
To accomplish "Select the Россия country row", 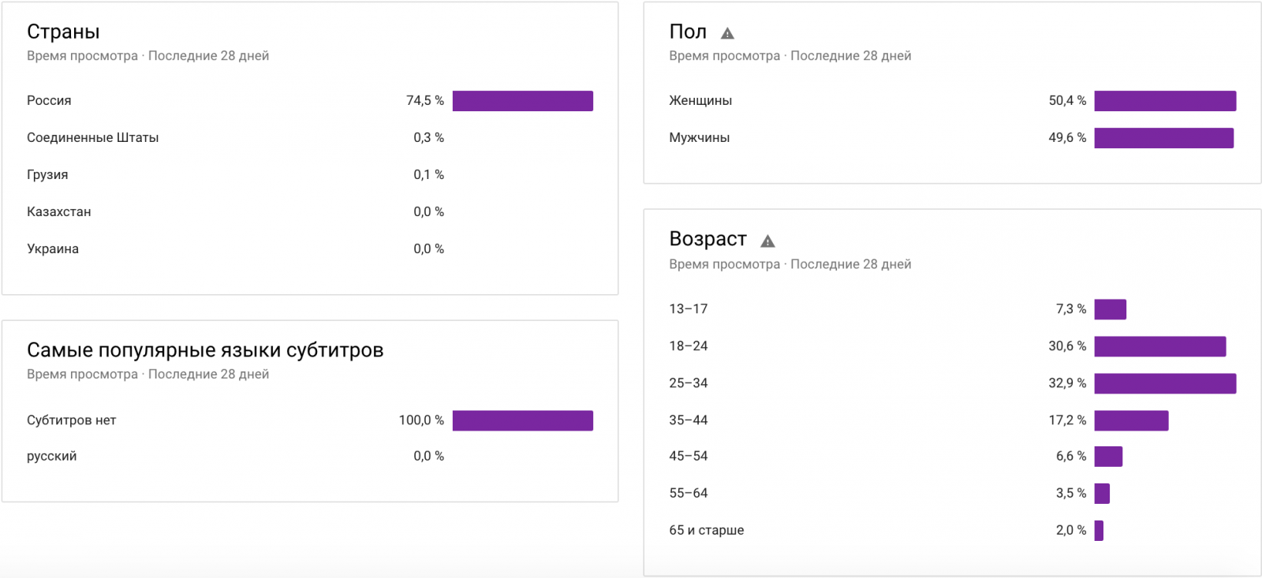I will pos(49,101).
